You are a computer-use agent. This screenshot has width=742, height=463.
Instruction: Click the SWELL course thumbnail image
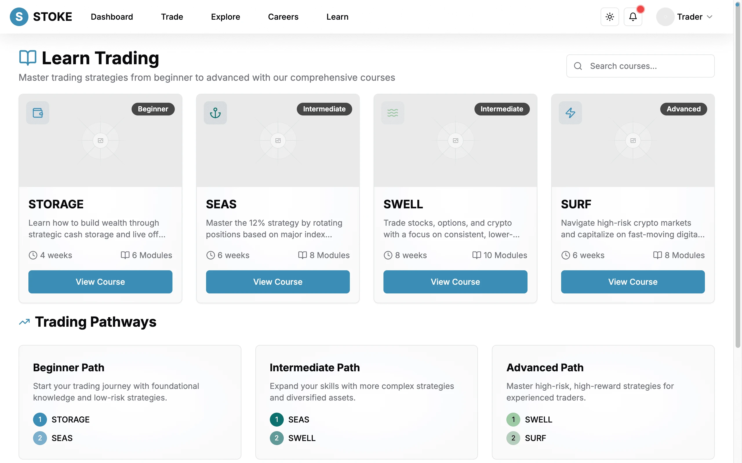pos(455,141)
